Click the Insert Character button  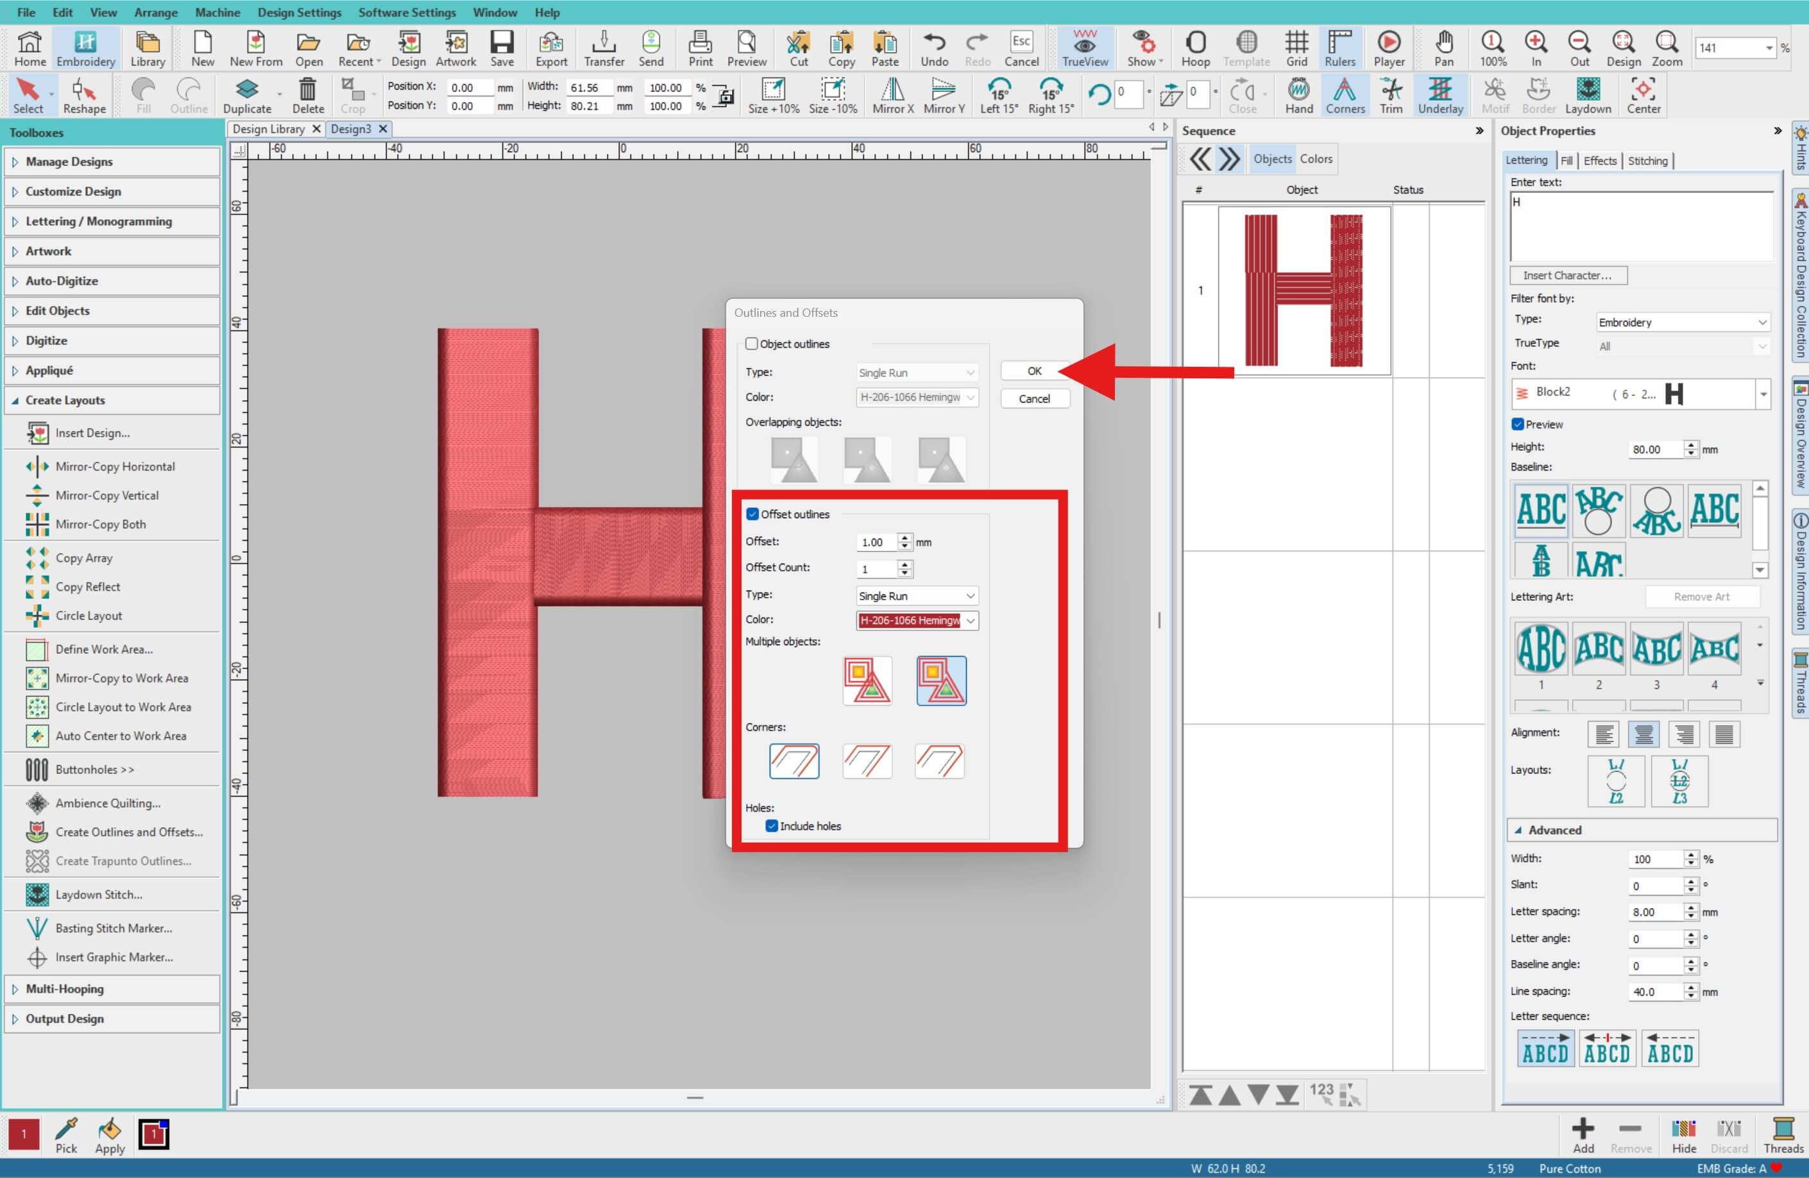click(1567, 275)
